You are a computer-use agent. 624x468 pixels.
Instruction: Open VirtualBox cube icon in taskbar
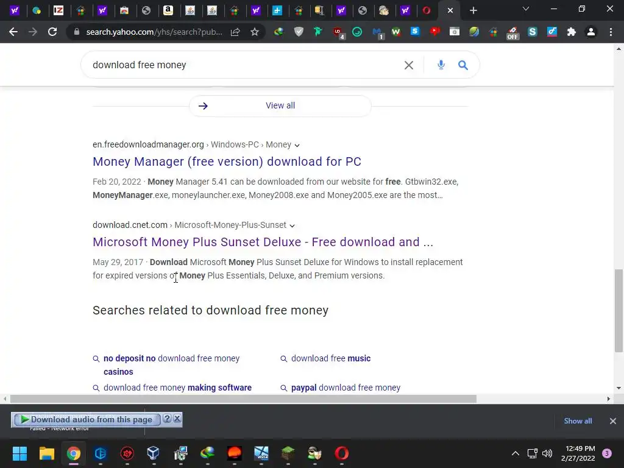click(x=153, y=453)
